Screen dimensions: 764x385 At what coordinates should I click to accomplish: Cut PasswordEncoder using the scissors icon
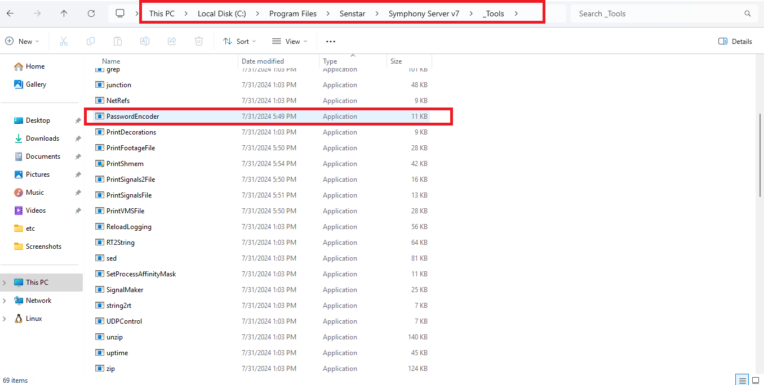[64, 41]
